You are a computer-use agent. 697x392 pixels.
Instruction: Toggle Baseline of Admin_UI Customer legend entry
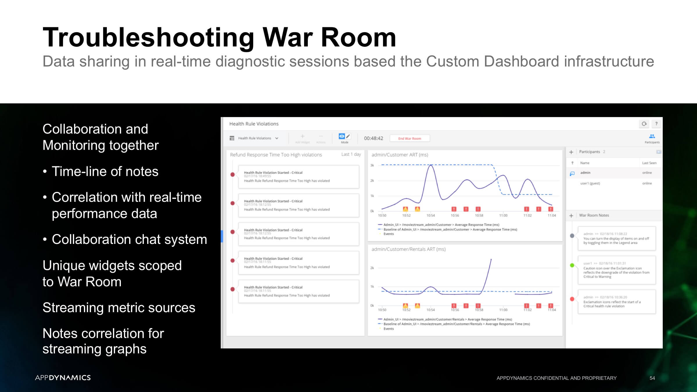click(x=447, y=229)
